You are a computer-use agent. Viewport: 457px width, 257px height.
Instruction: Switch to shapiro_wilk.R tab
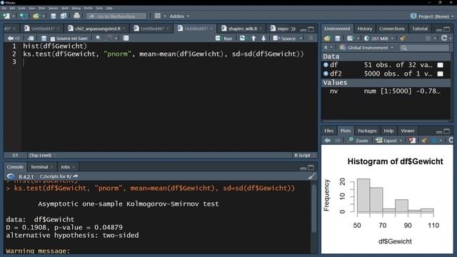[243, 29]
